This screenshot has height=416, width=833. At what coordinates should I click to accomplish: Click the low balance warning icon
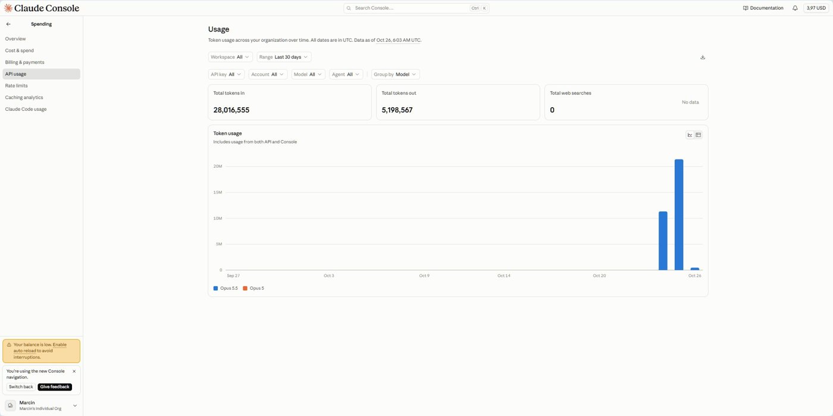[x=9, y=345]
